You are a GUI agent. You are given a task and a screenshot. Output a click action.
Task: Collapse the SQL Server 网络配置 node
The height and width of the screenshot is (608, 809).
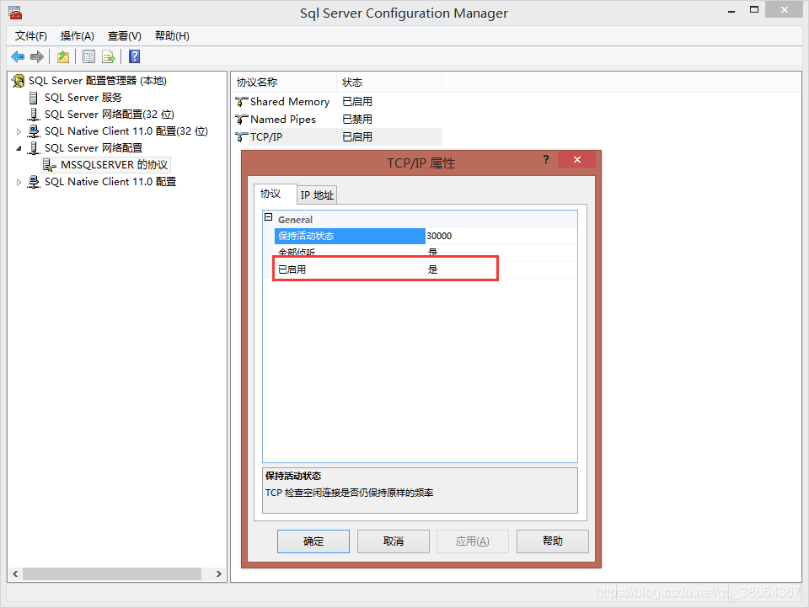[x=19, y=148]
